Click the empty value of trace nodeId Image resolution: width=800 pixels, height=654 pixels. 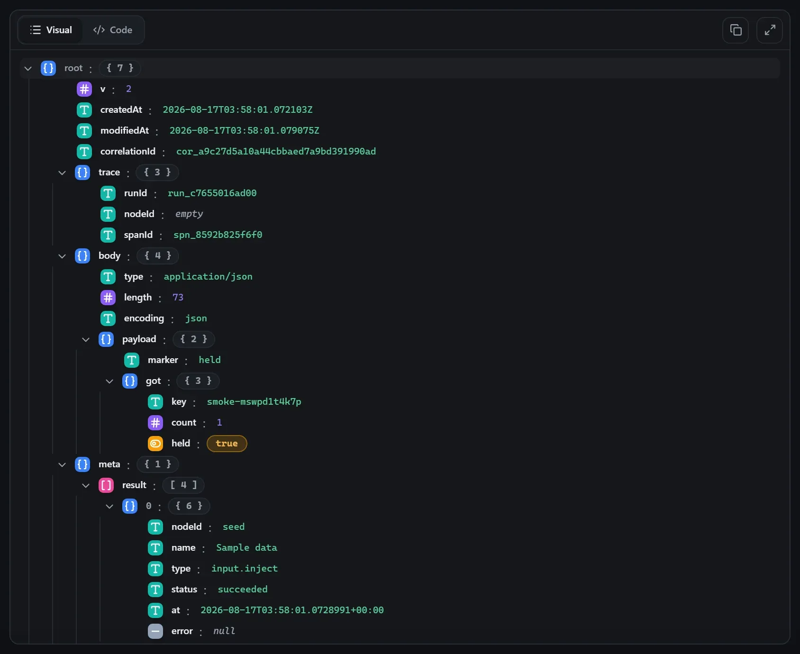point(189,214)
